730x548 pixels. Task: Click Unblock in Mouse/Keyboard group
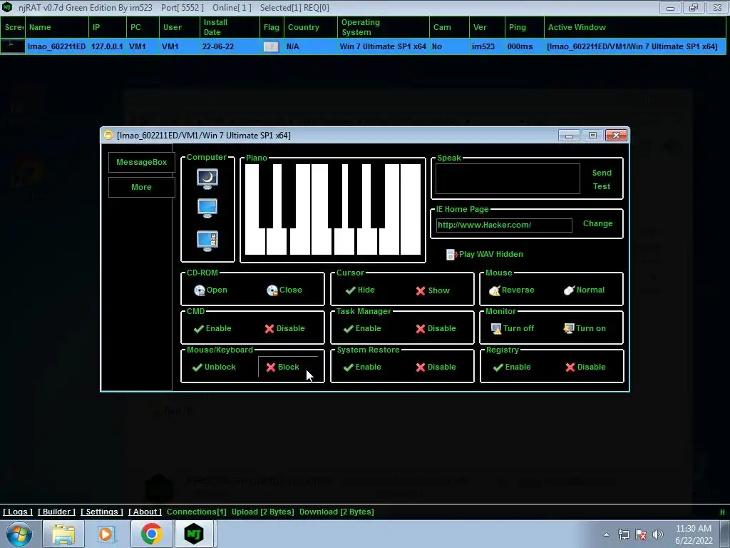(x=214, y=367)
